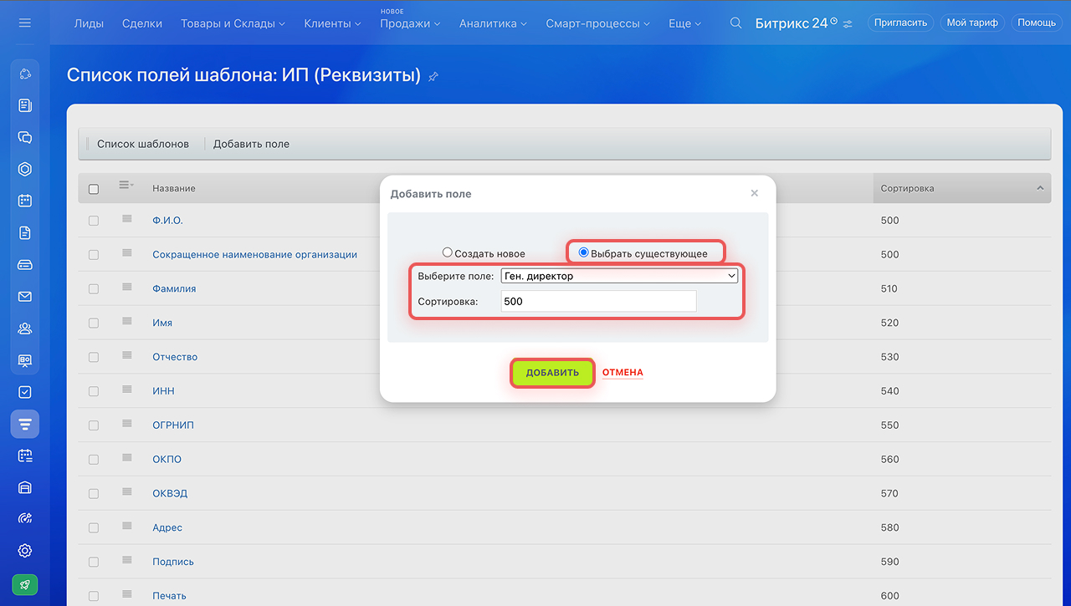Click Добавить поле in the toolbar
The image size is (1071, 606).
pos(251,144)
